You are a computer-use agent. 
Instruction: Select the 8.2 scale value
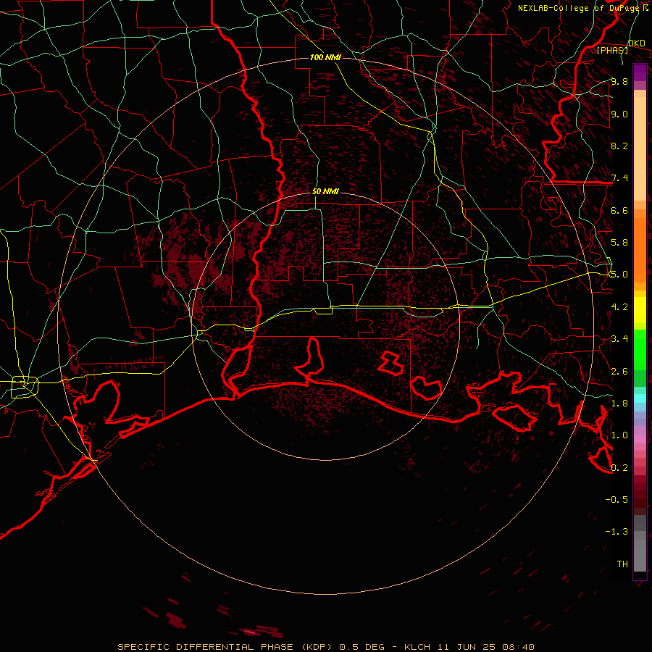[619, 146]
